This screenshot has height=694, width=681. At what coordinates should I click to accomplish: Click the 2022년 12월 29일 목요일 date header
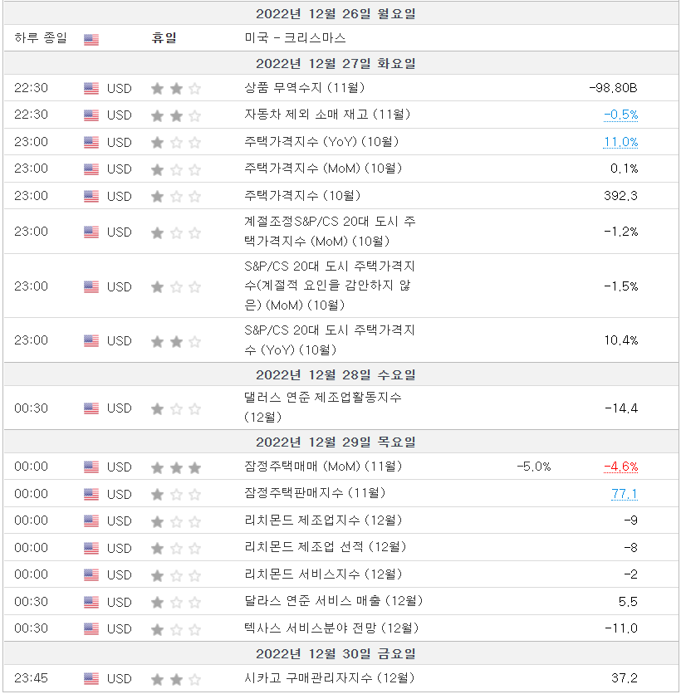pos(336,442)
